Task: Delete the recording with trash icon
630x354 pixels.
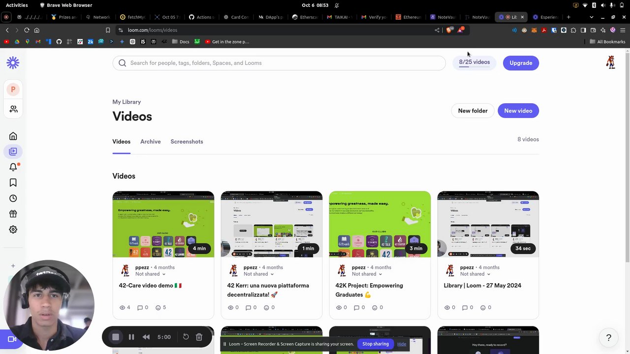Action: point(199,337)
